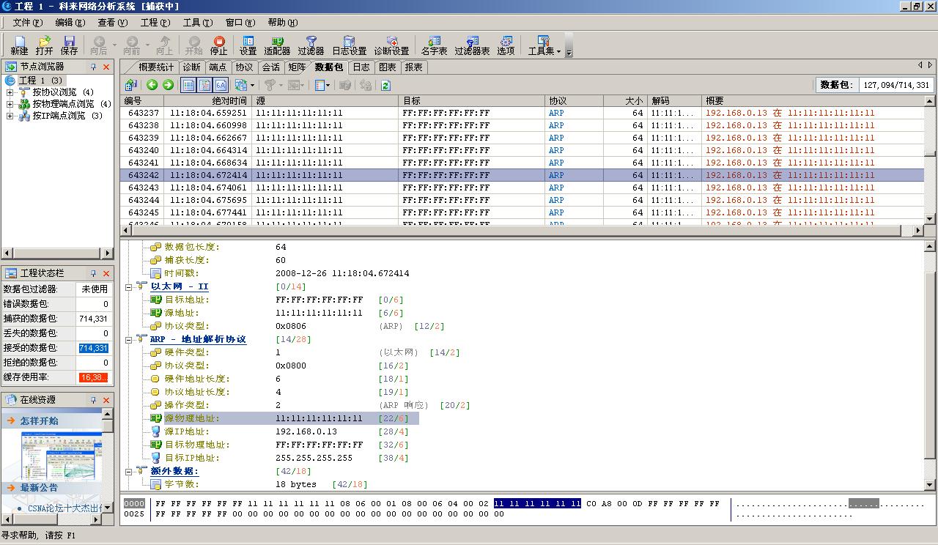Open the 工具(T) menu
Image resolution: width=938 pixels, height=545 pixels.
pyautogui.click(x=196, y=23)
